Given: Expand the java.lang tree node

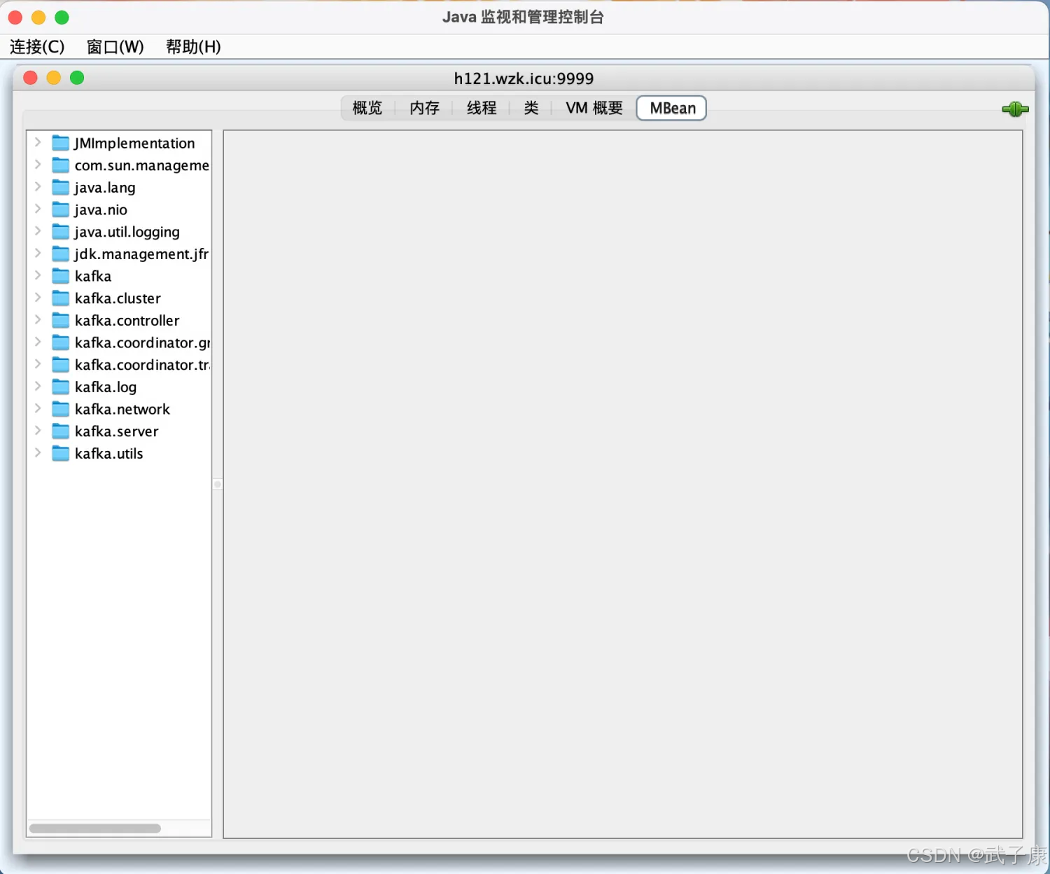Looking at the screenshot, I should coord(38,186).
